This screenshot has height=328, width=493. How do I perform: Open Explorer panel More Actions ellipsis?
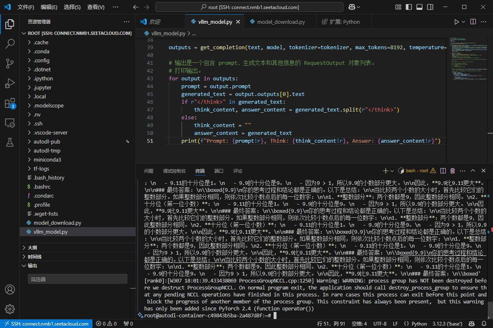tap(127, 22)
